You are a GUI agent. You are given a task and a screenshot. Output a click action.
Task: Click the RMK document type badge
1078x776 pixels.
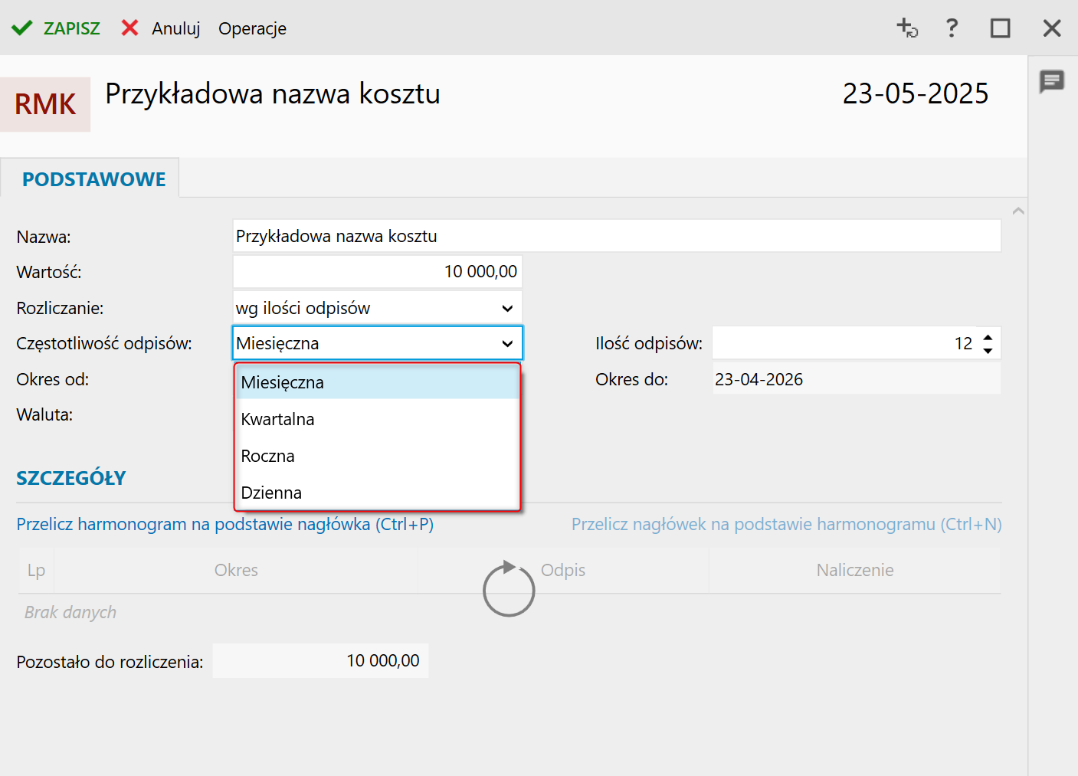[45, 104]
